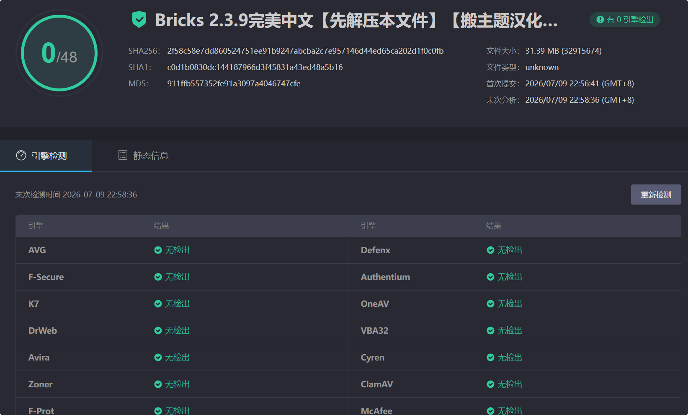
Task: Click the ClamAV engine name
Action: click(x=377, y=384)
